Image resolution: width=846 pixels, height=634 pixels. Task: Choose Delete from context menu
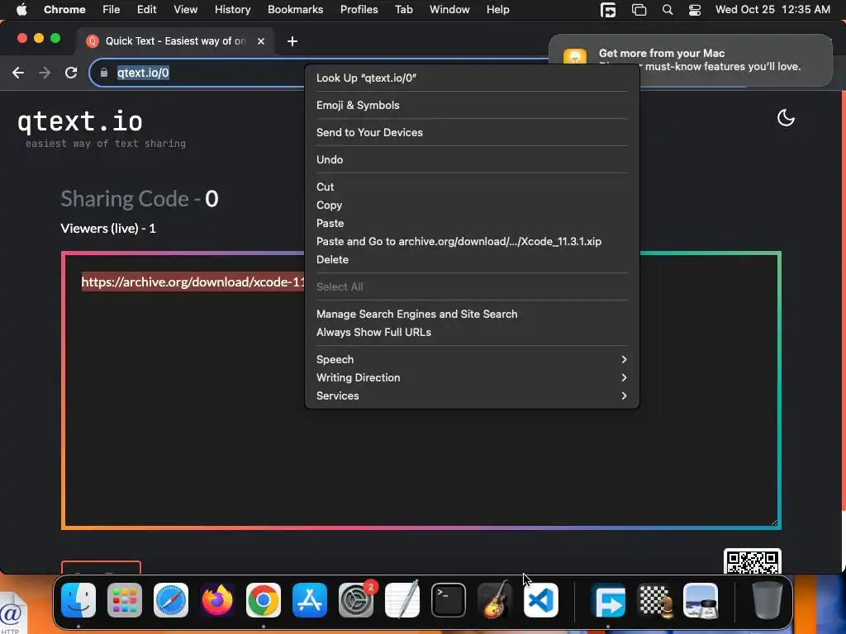point(472,259)
